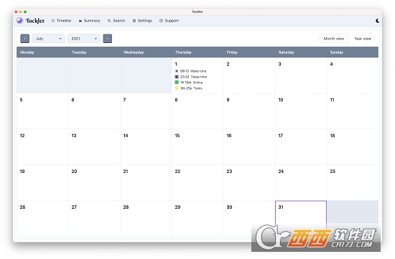395x259 pixels.
Task: Select day 30 in calendar
Action: click(249, 219)
